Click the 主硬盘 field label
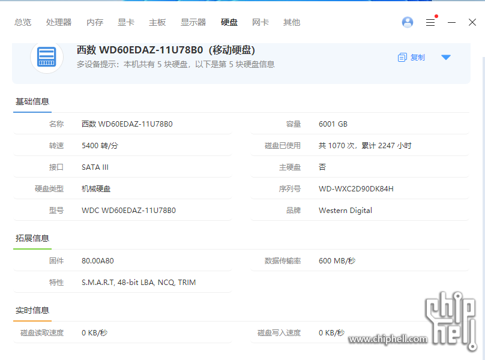 (x=290, y=167)
